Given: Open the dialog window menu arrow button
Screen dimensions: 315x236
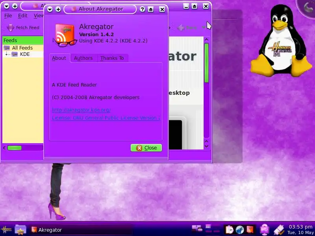Looking at the screenshot, I should click(x=50, y=9).
